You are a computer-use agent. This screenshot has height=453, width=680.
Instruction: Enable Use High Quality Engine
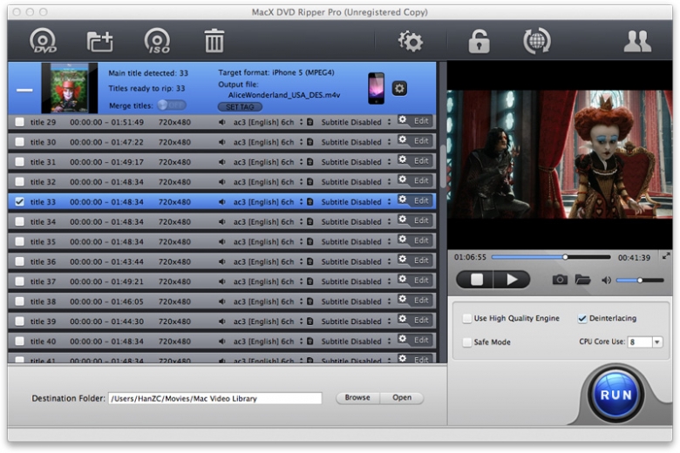pyautogui.click(x=467, y=319)
